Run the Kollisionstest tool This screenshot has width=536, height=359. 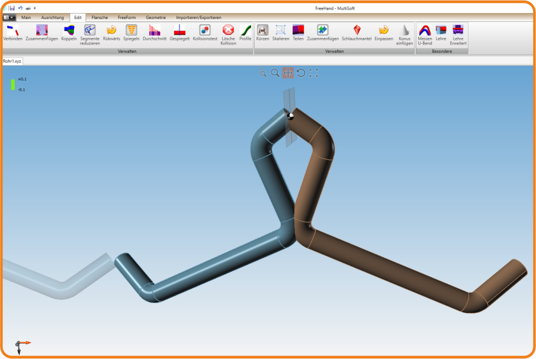[205, 31]
